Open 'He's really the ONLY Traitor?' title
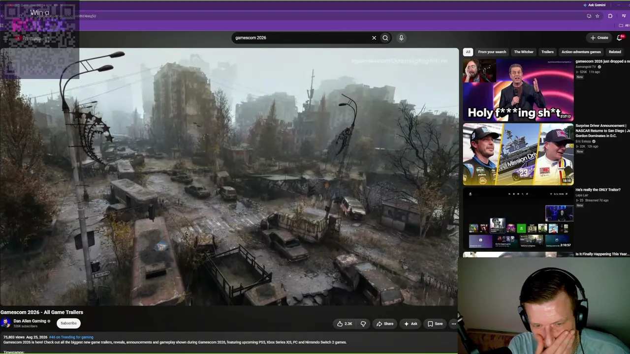This screenshot has height=354, width=630. [598, 190]
